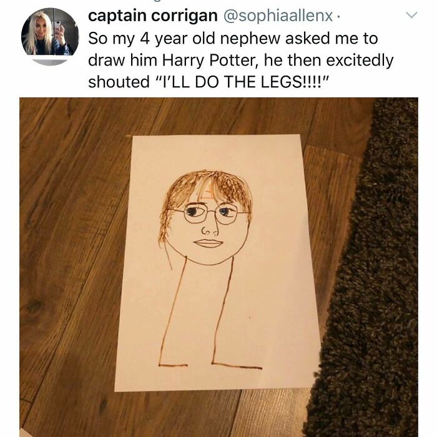The image size is (437, 437).
Task: Open the tweet options chevron menu
Action: click(x=411, y=15)
